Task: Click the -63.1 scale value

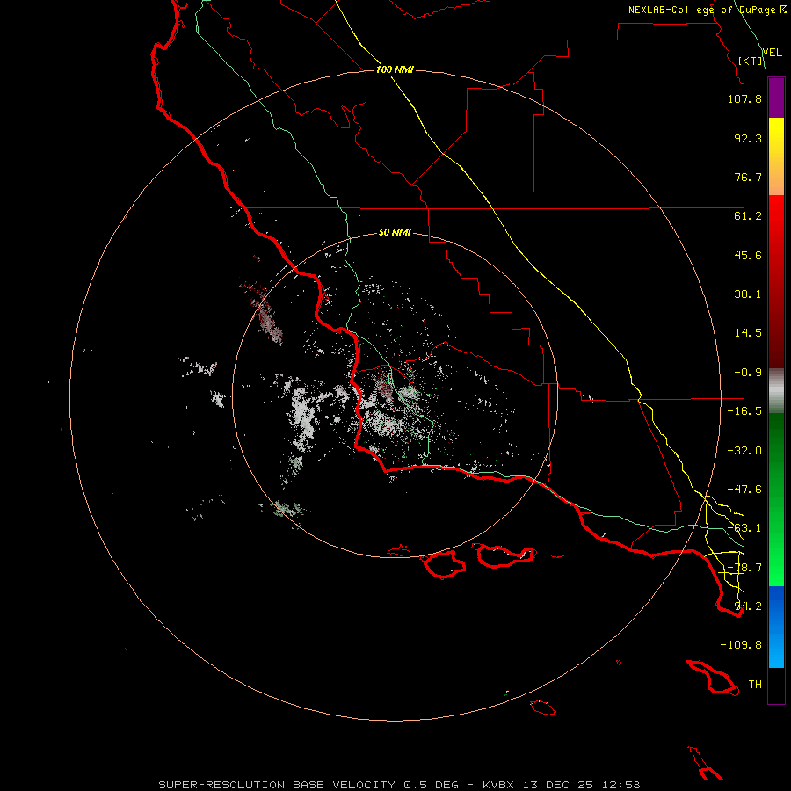Action: [x=744, y=528]
